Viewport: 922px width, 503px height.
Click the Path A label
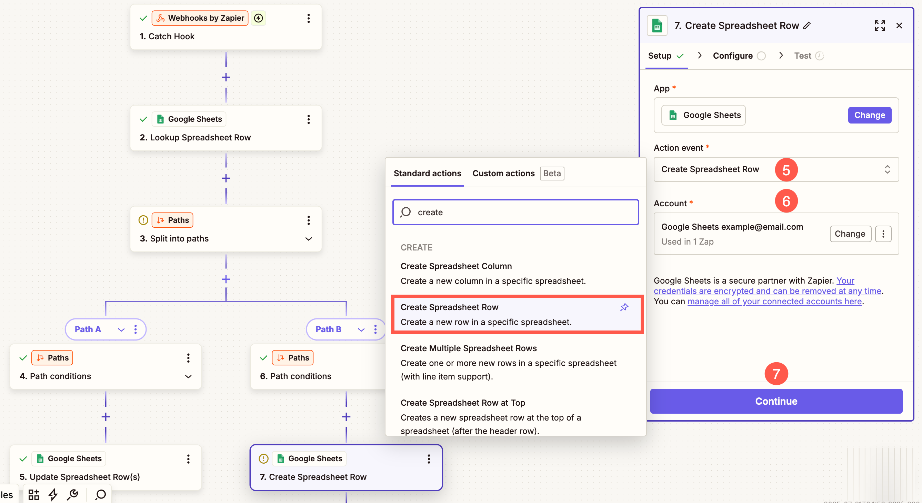[88, 329]
